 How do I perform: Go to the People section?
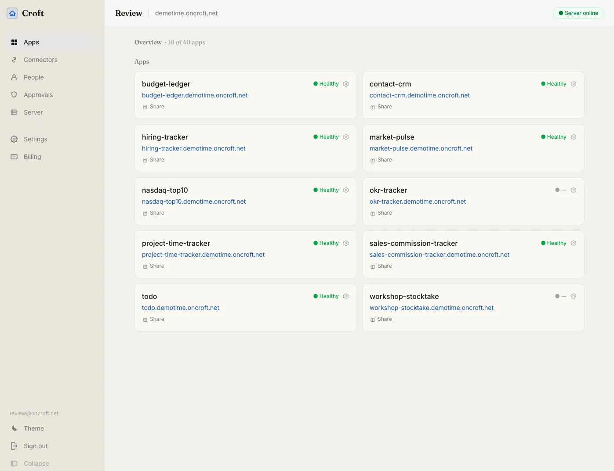pos(52,77)
